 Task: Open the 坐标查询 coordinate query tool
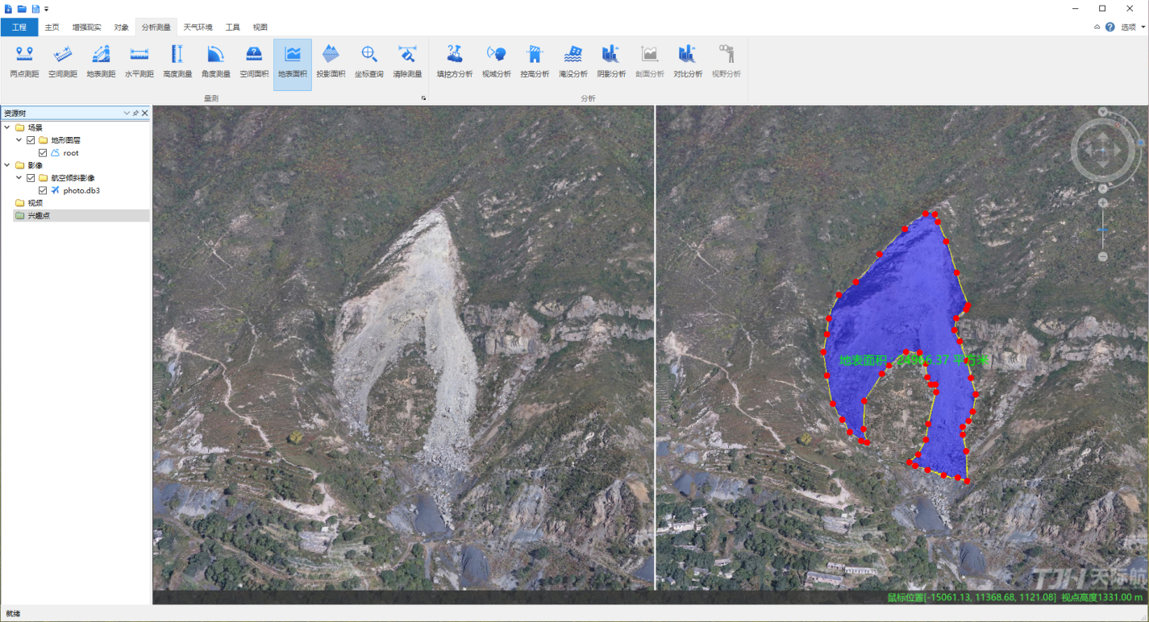pos(368,63)
